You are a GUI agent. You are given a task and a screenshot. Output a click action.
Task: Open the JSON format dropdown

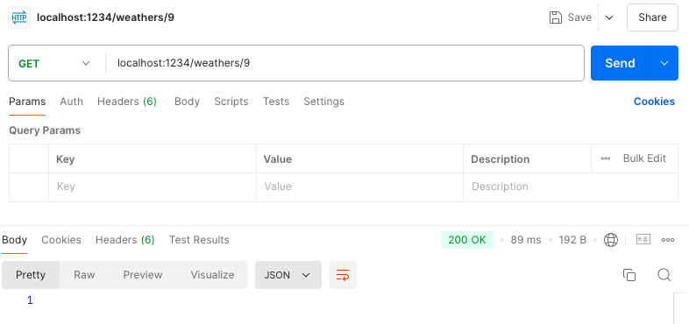(288, 275)
